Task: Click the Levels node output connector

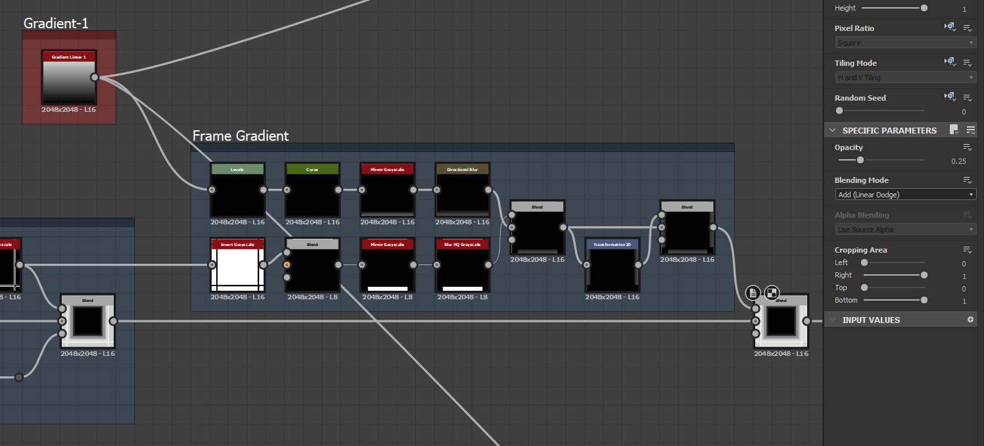Action: tap(263, 190)
